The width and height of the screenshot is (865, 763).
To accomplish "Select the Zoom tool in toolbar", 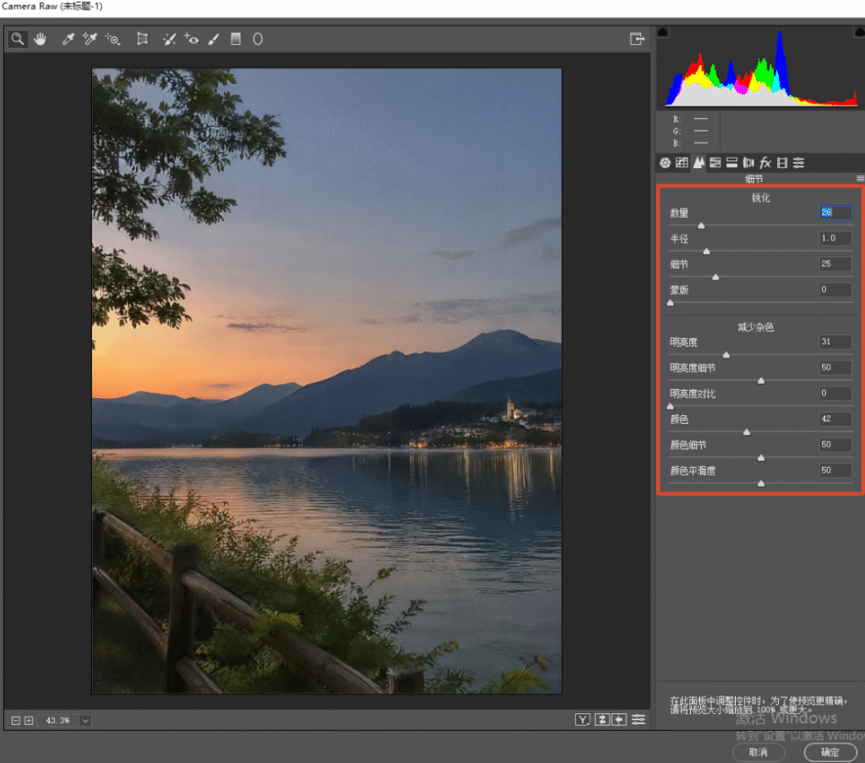I will coord(18,39).
